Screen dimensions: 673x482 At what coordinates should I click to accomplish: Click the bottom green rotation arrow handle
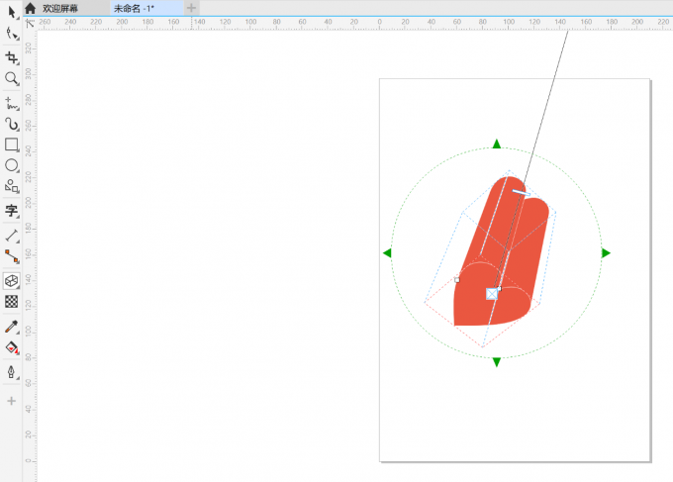497,362
